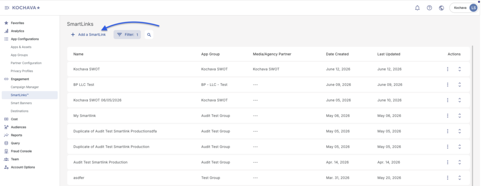Expand the Kochava SWOT row
Image resolution: width=481 pixels, height=186 pixels.
(x=459, y=69)
